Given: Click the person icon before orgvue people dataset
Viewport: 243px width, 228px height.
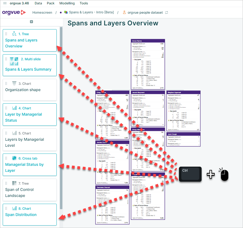Looking at the screenshot, I should [x=124, y=12].
